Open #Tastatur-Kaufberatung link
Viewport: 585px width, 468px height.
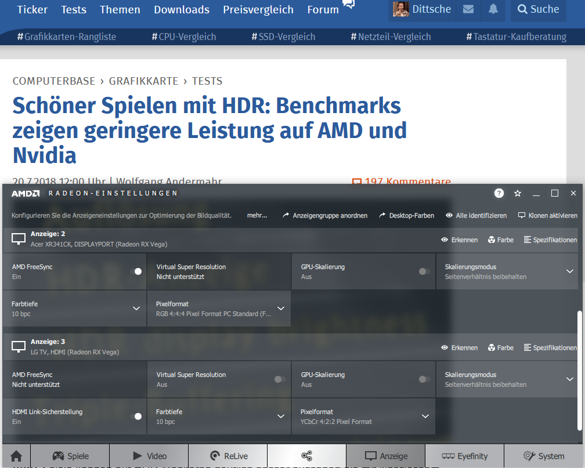[517, 37]
